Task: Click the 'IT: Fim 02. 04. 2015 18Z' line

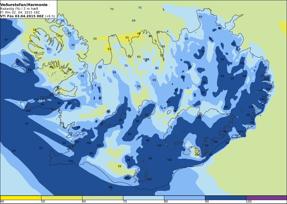Action: tap(20, 12)
